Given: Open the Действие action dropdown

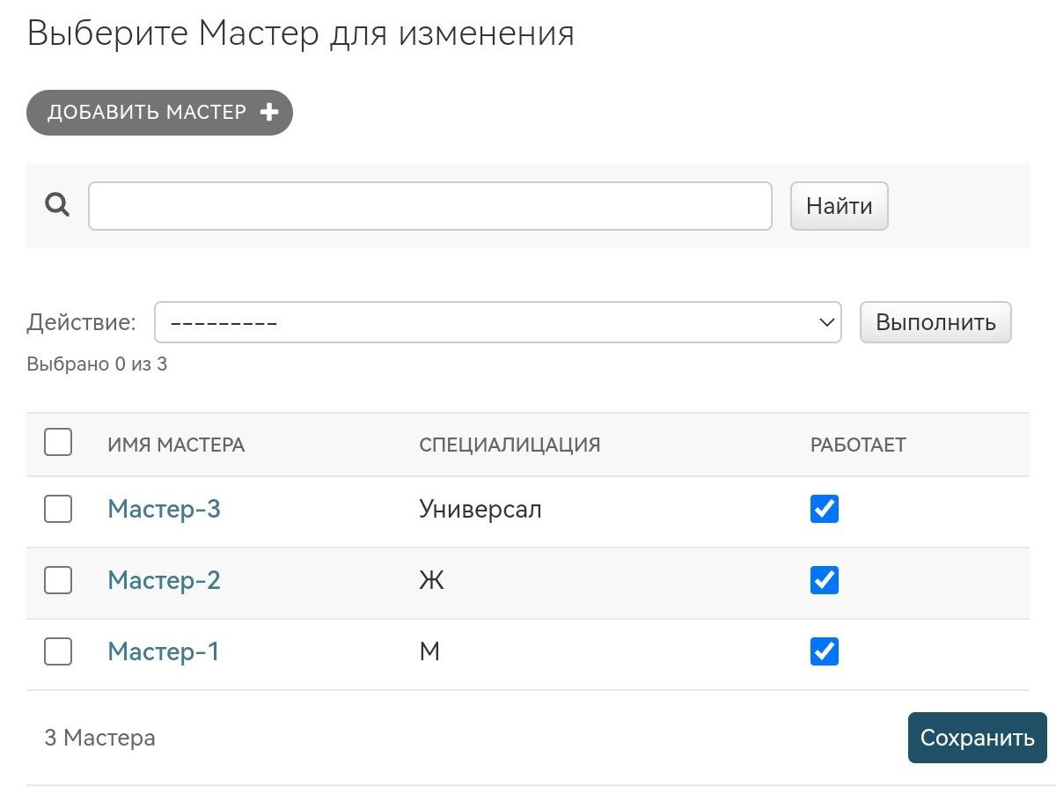Looking at the screenshot, I should click(x=497, y=323).
